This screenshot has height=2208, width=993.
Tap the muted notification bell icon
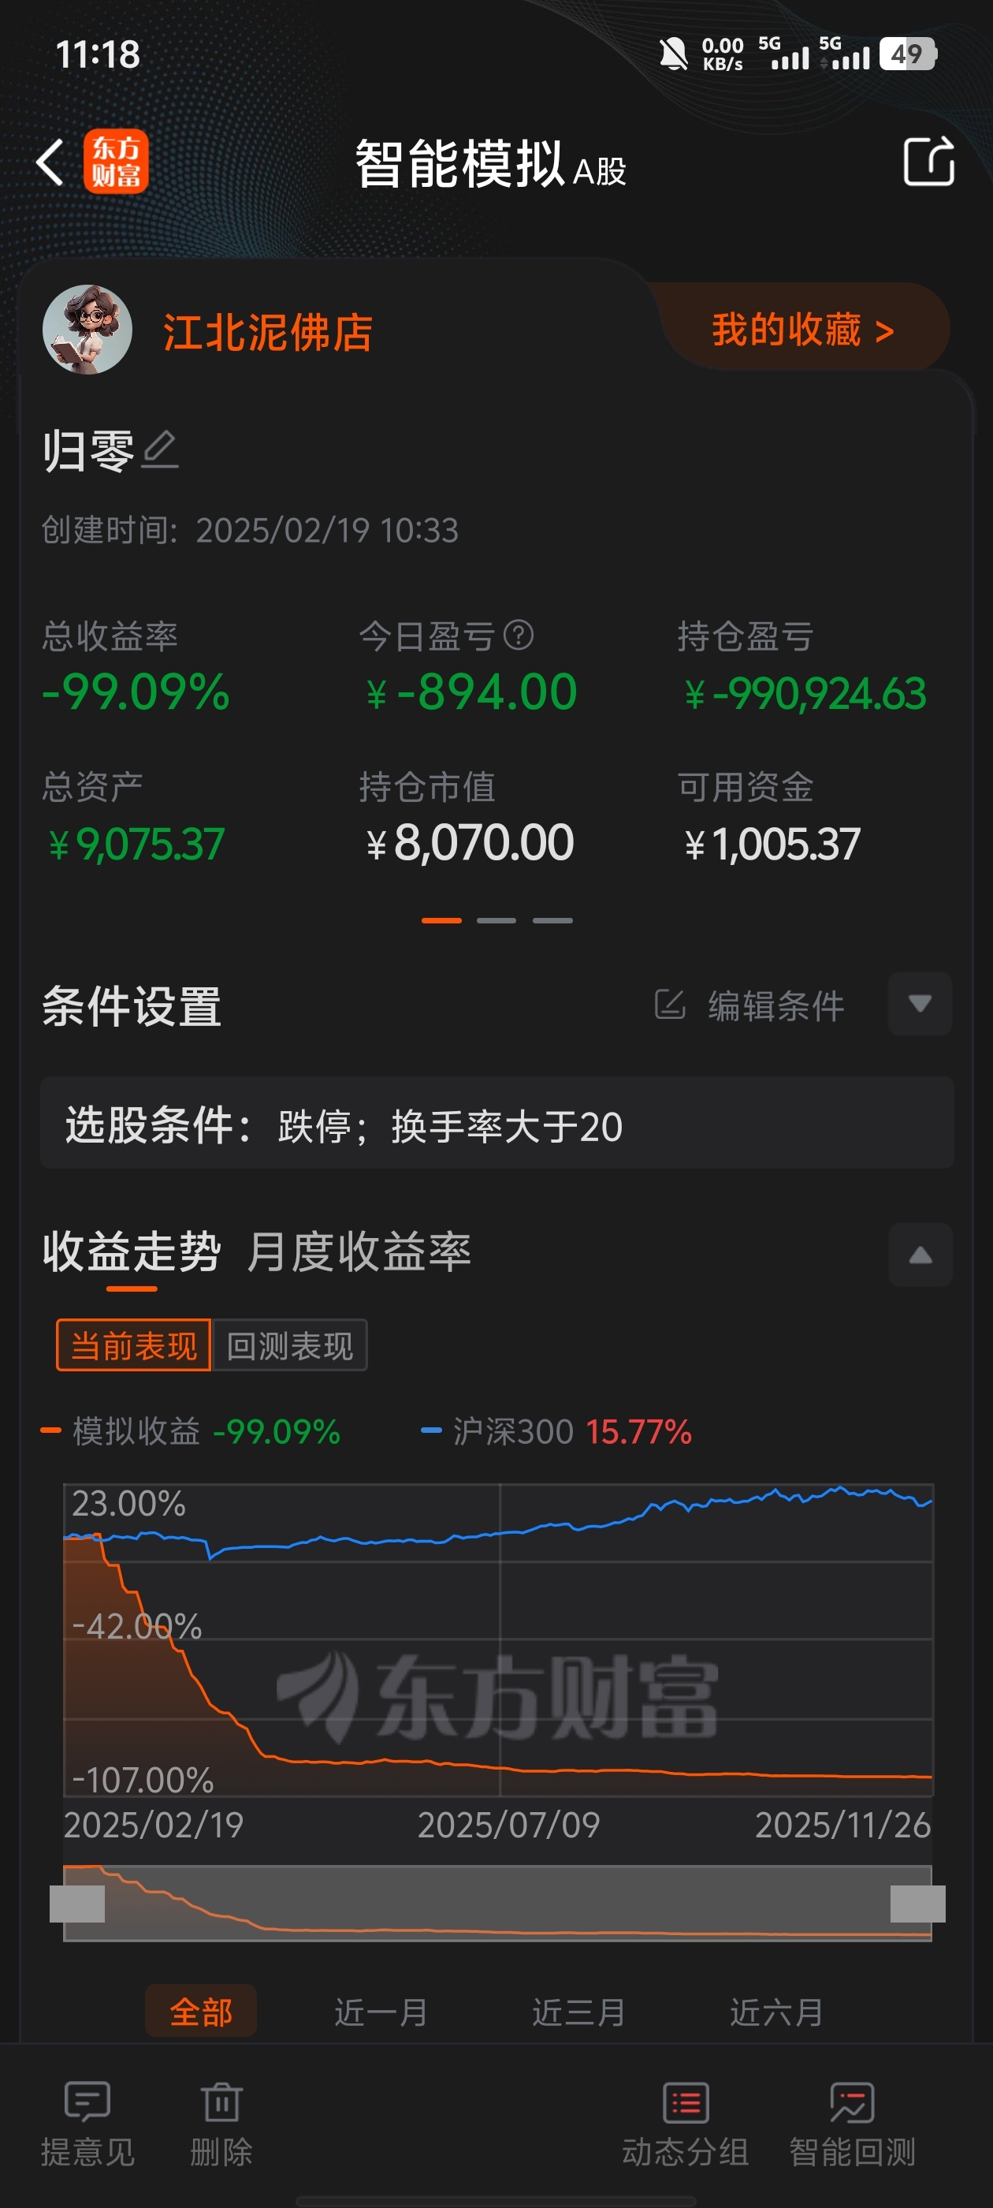point(673,54)
